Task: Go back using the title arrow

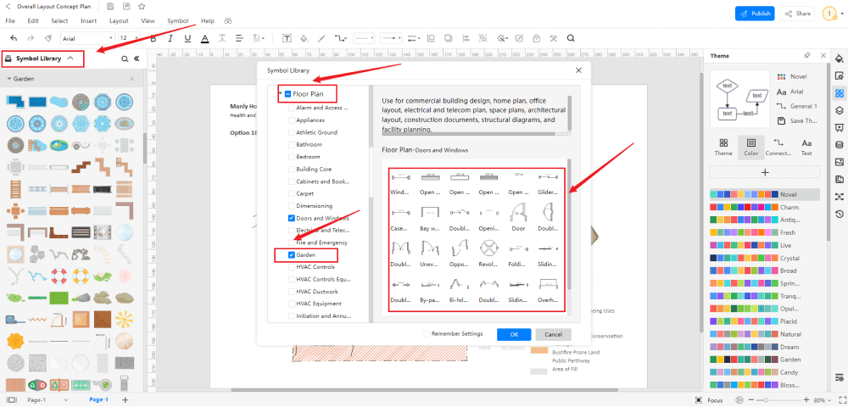Action: click(x=8, y=7)
